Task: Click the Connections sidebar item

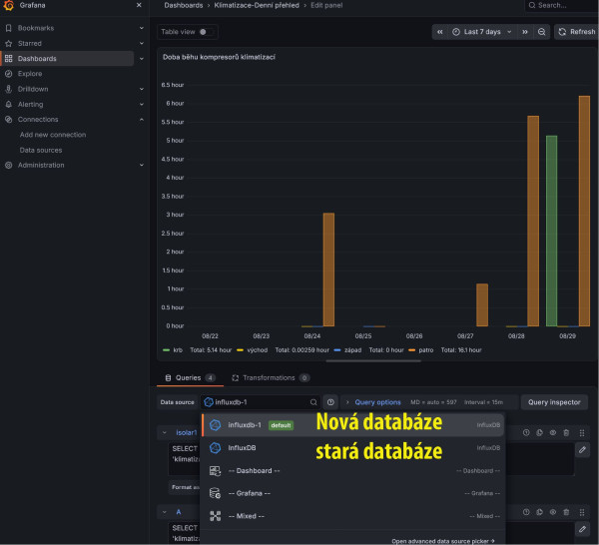Action: coord(38,120)
